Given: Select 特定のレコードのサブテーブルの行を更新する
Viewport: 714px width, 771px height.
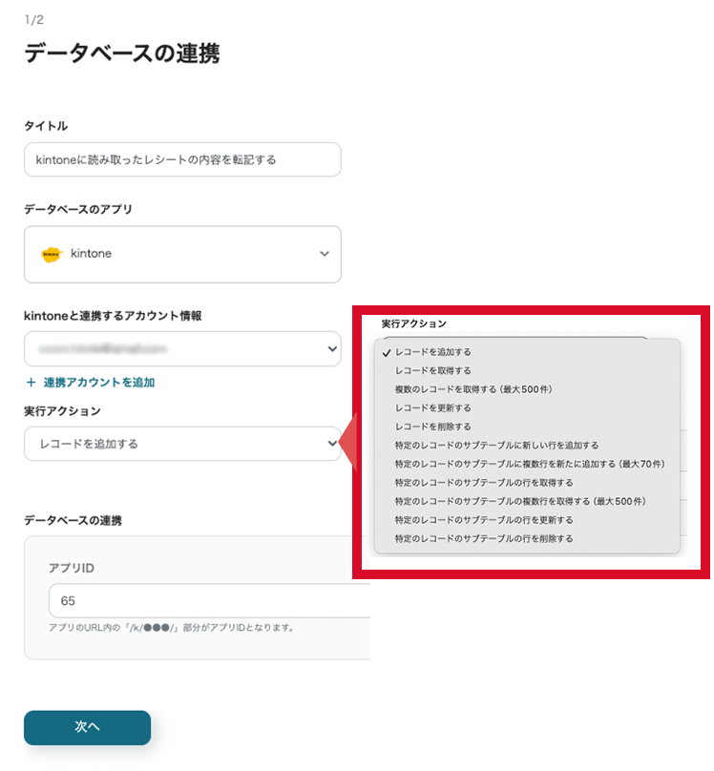Looking at the screenshot, I should point(484,520).
